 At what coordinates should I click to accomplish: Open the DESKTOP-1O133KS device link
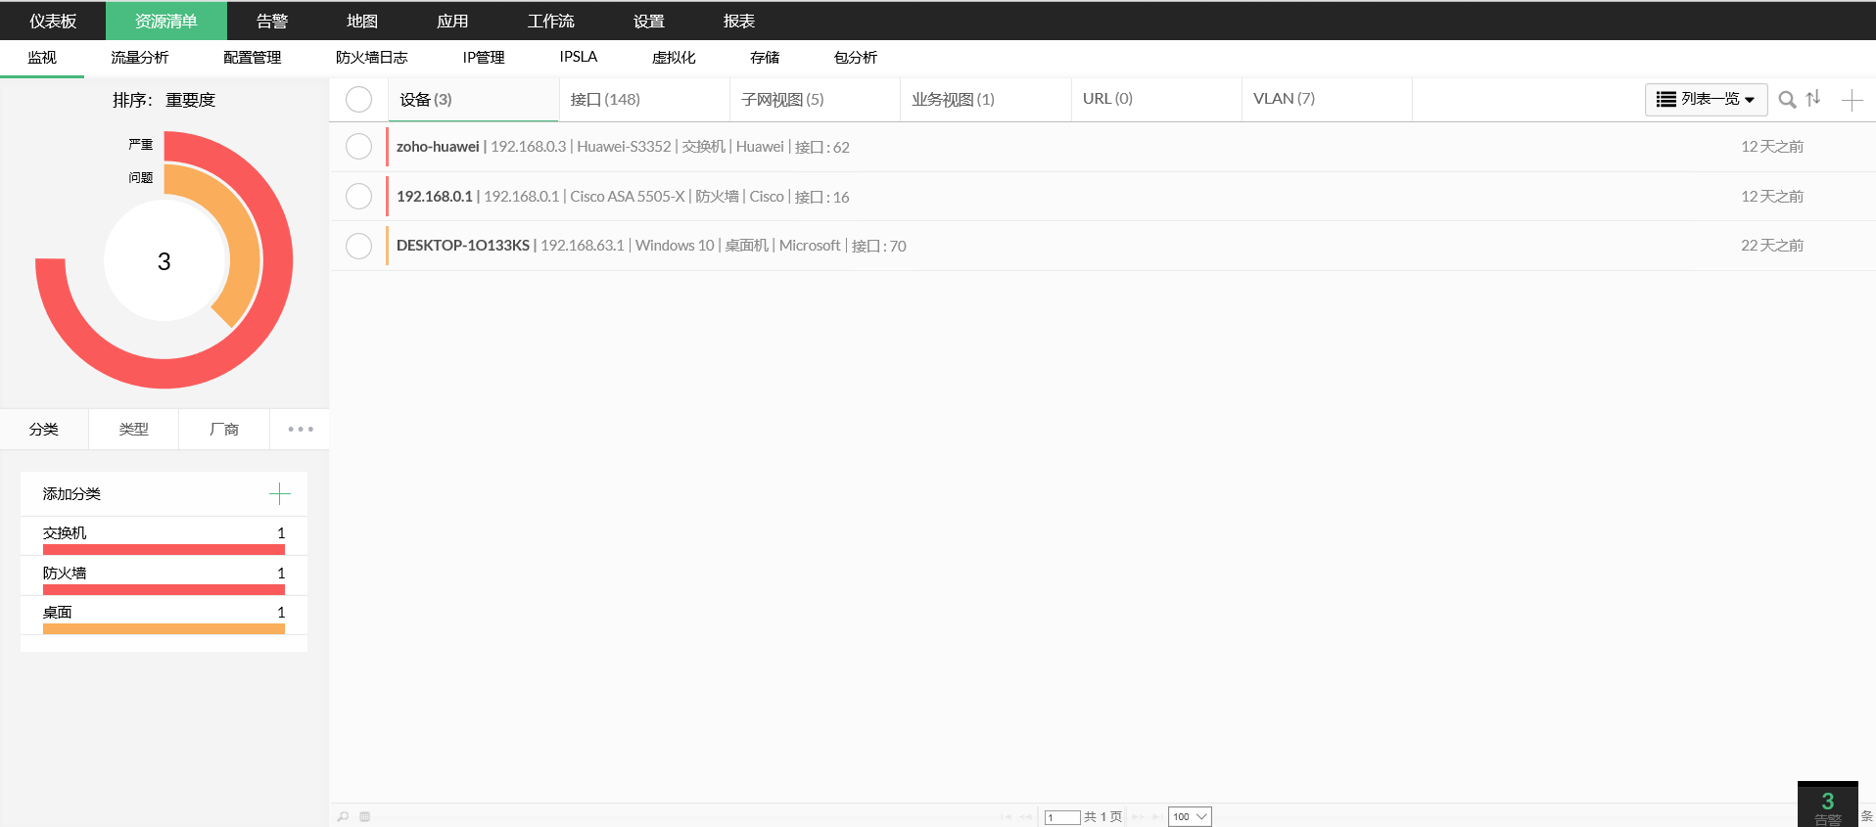462,246
